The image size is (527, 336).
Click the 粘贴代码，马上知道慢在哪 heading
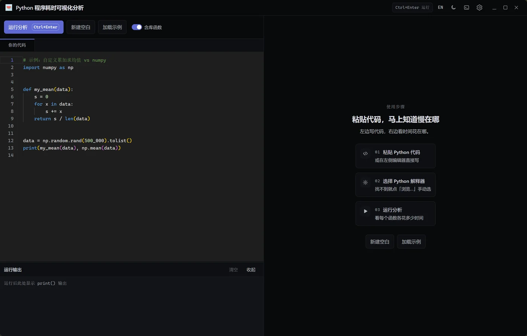click(396, 120)
